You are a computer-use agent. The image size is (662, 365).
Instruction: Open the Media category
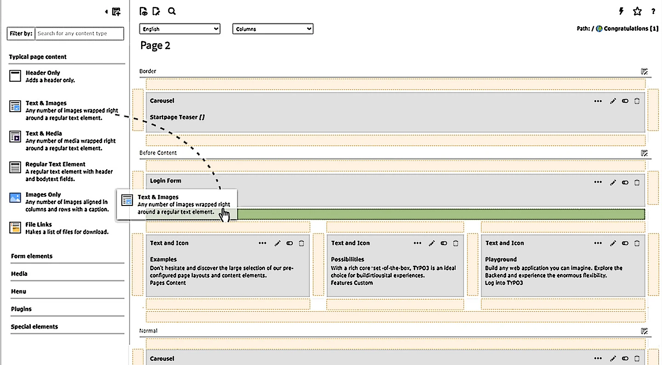(19, 274)
